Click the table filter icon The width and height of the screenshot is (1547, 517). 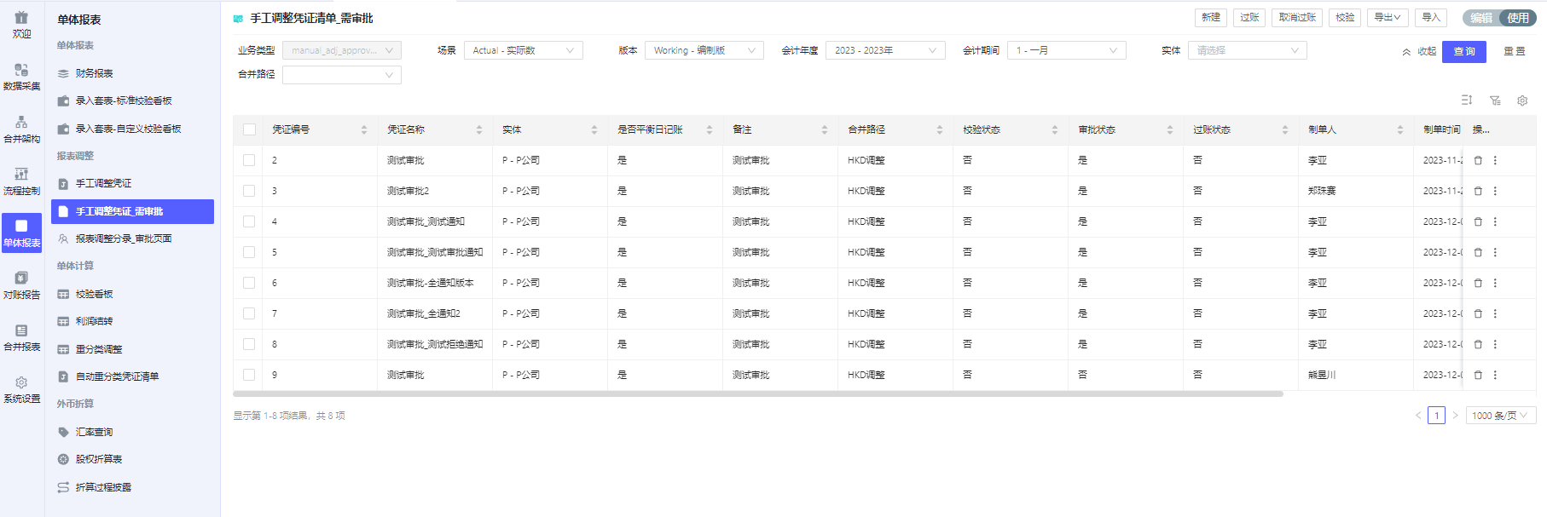(1495, 101)
